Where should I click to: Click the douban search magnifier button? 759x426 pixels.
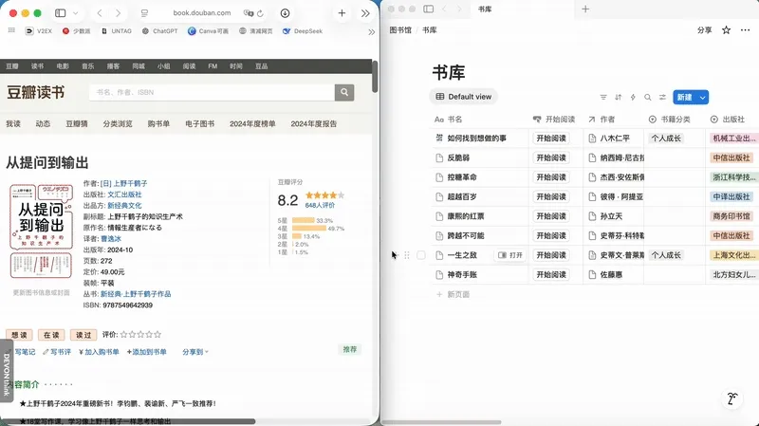point(344,92)
